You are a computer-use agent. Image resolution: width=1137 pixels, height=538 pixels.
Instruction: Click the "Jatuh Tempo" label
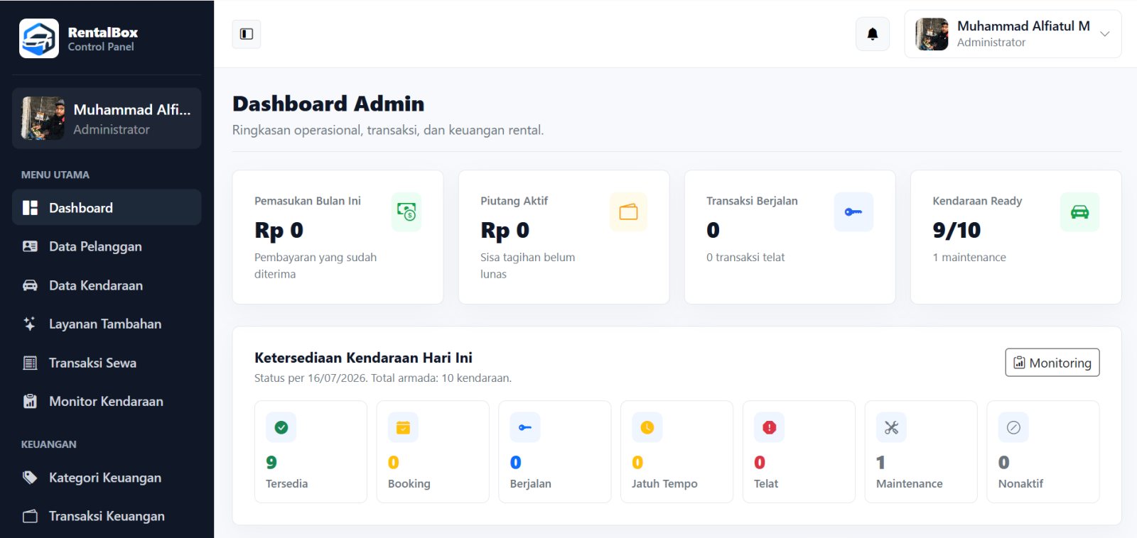coord(664,483)
